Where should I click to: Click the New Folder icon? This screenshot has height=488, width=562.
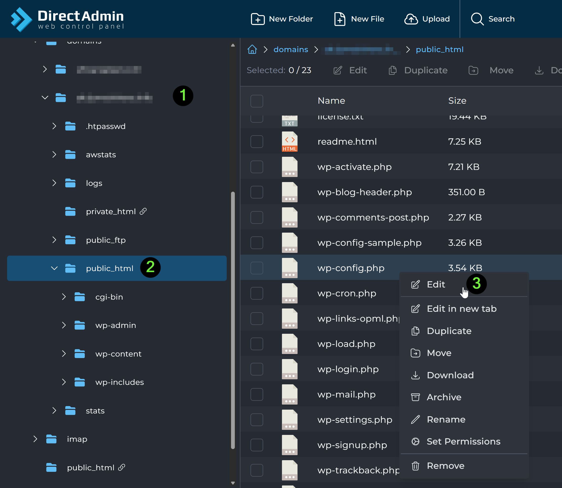(x=257, y=19)
